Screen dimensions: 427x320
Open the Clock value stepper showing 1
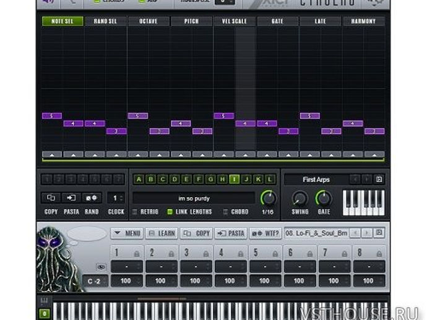[x=116, y=198]
